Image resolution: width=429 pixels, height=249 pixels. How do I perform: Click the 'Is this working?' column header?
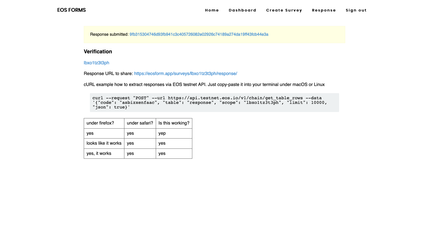coord(174,123)
